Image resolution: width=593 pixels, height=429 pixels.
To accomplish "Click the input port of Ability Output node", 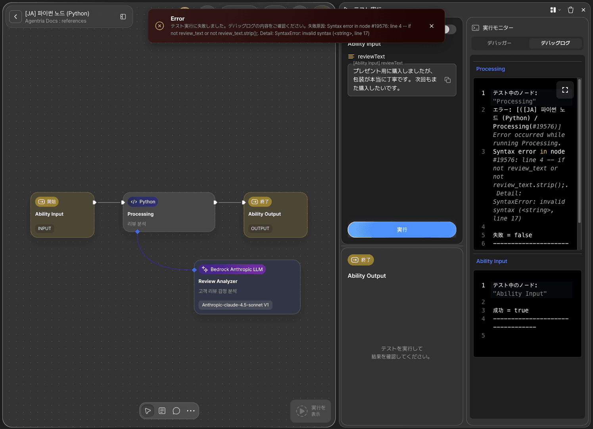I will point(244,202).
